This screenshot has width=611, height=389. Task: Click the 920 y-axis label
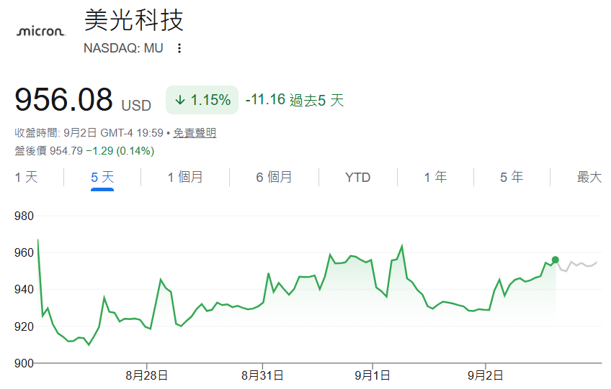(x=24, y=326)
